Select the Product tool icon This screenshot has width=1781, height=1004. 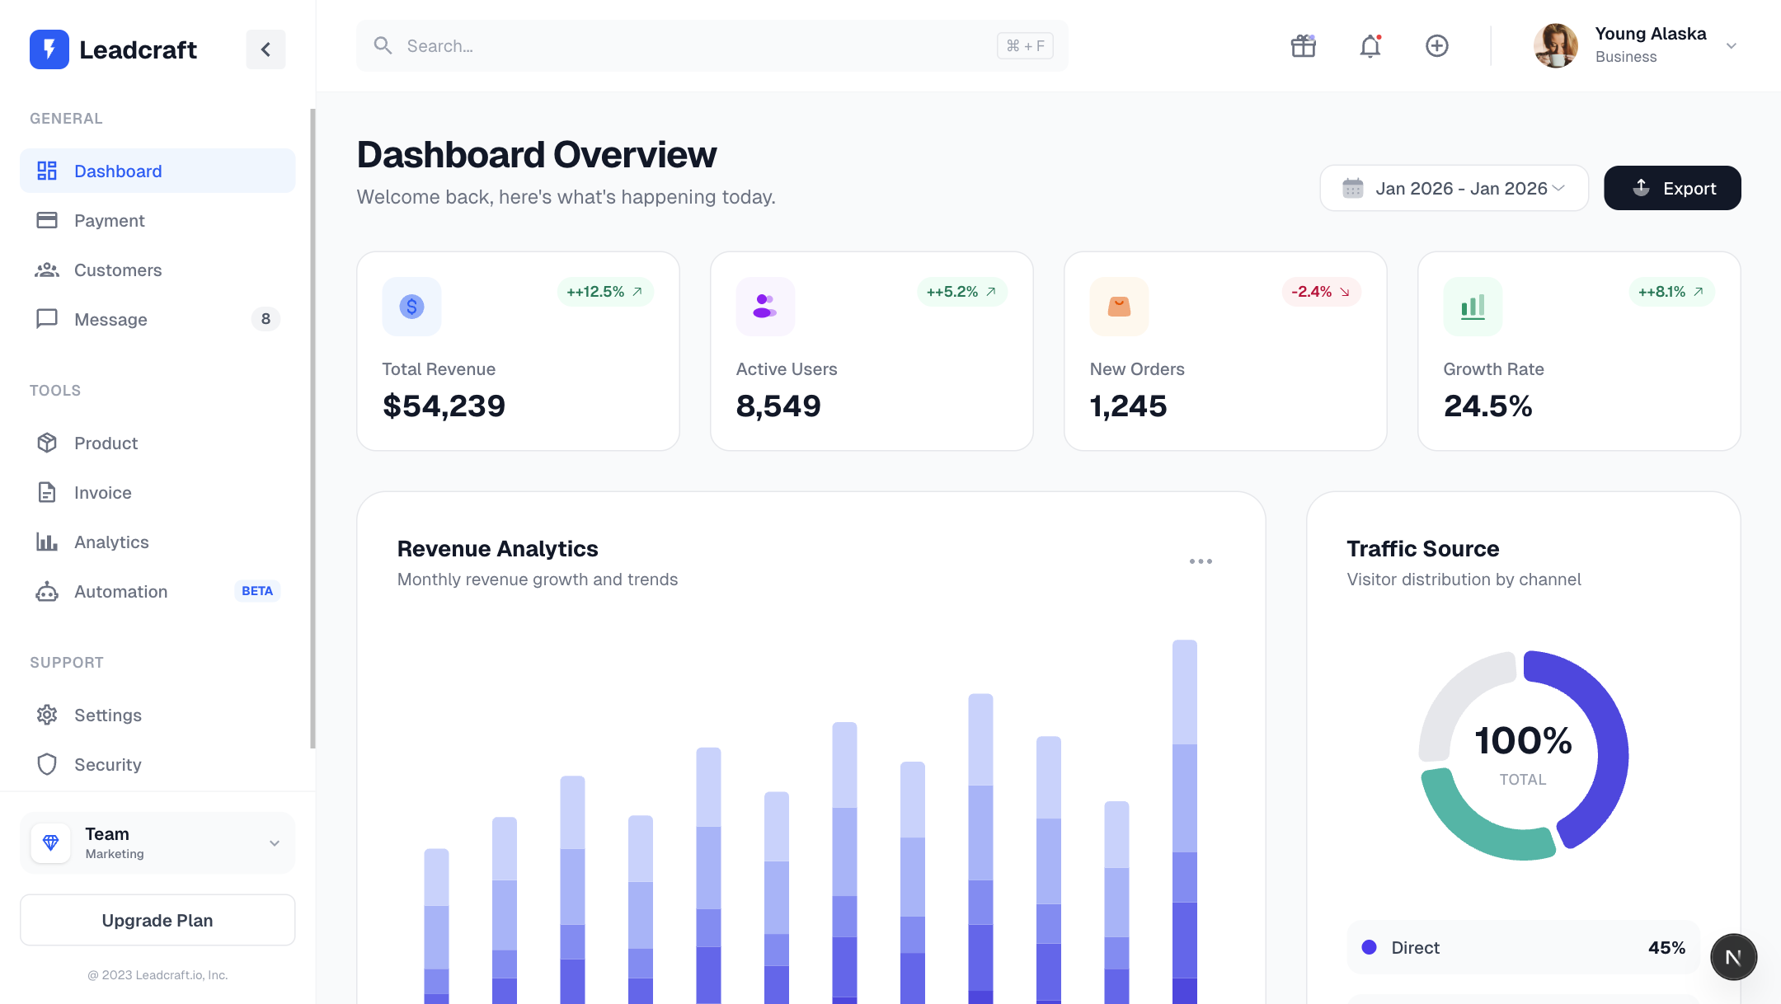(x=47, y=443)
